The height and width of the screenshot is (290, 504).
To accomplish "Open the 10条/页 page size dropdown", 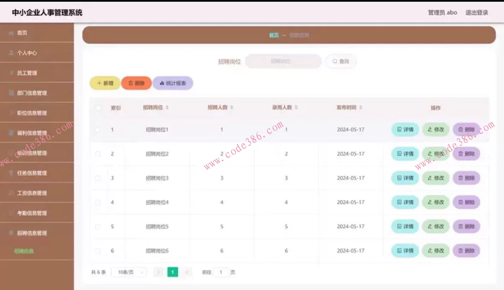I will point(128,272).
